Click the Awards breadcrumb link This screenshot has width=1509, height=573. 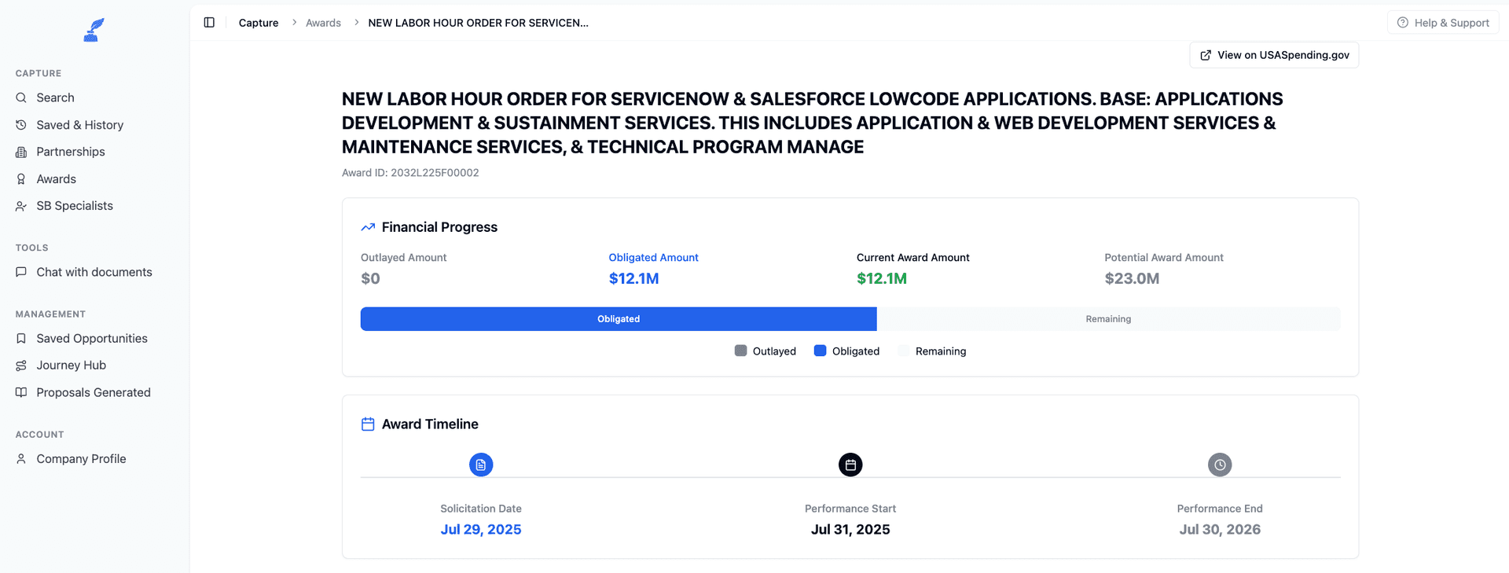323,23
